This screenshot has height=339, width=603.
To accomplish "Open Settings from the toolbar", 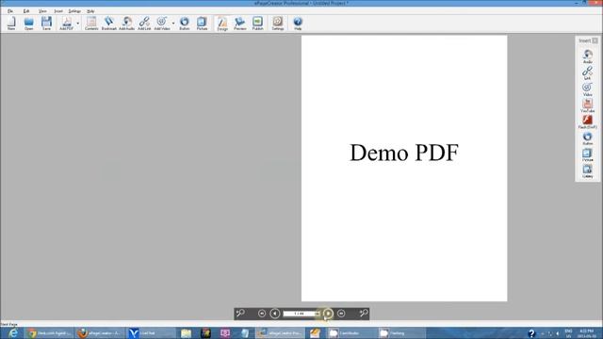I will [x=278, y=24].
